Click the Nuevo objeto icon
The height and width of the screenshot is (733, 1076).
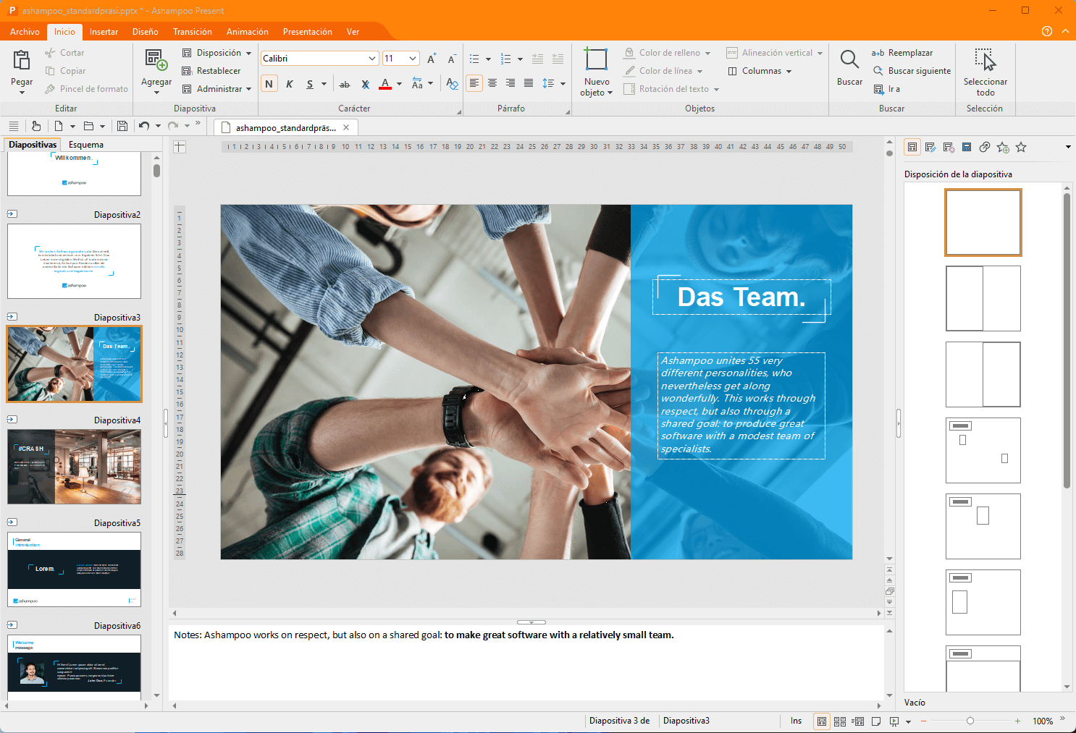pos(596,60)
